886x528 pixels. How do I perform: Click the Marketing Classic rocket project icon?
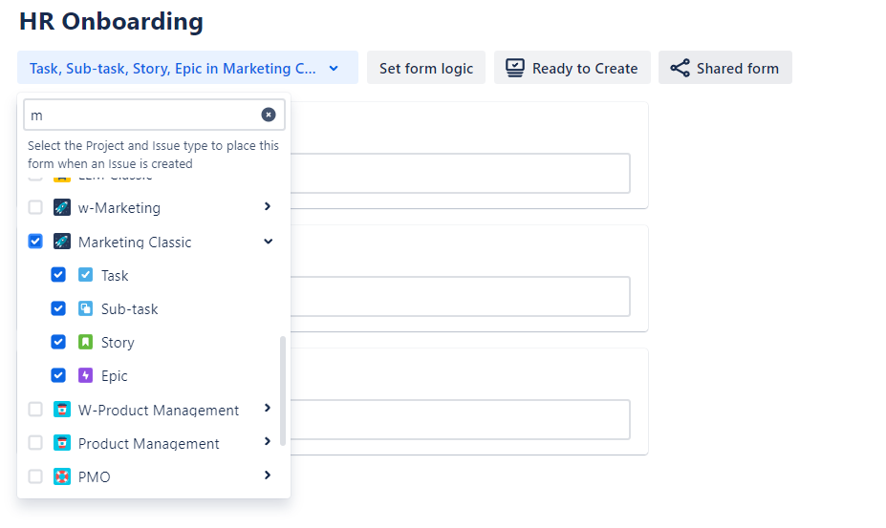point(62,242)
